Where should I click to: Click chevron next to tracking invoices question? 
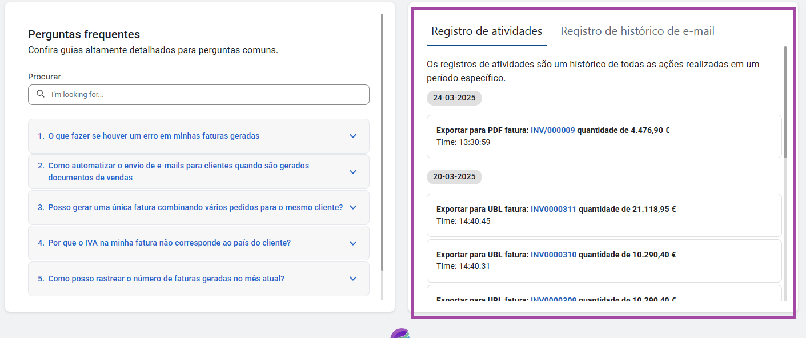pyautogui.click(x=352, y=279)
